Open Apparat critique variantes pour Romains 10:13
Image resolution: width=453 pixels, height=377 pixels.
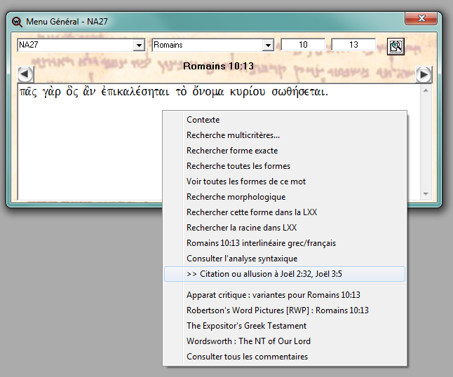pyautogui.click(x=285, y=295)
